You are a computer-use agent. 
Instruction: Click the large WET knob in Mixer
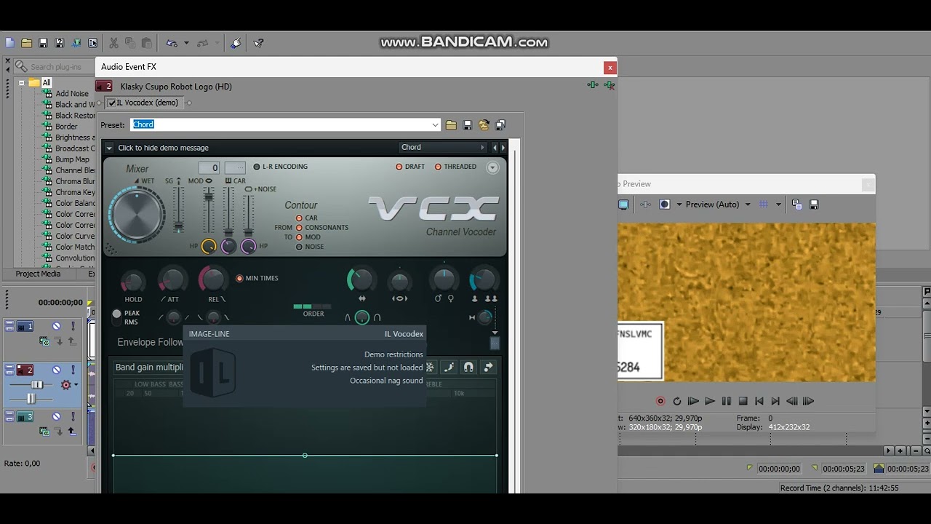point(136,215)
